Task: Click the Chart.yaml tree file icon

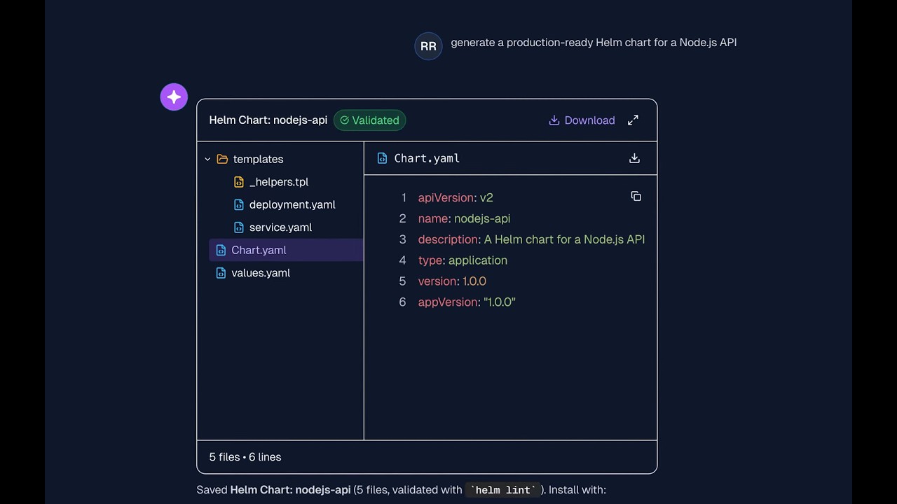Action: 221,250
